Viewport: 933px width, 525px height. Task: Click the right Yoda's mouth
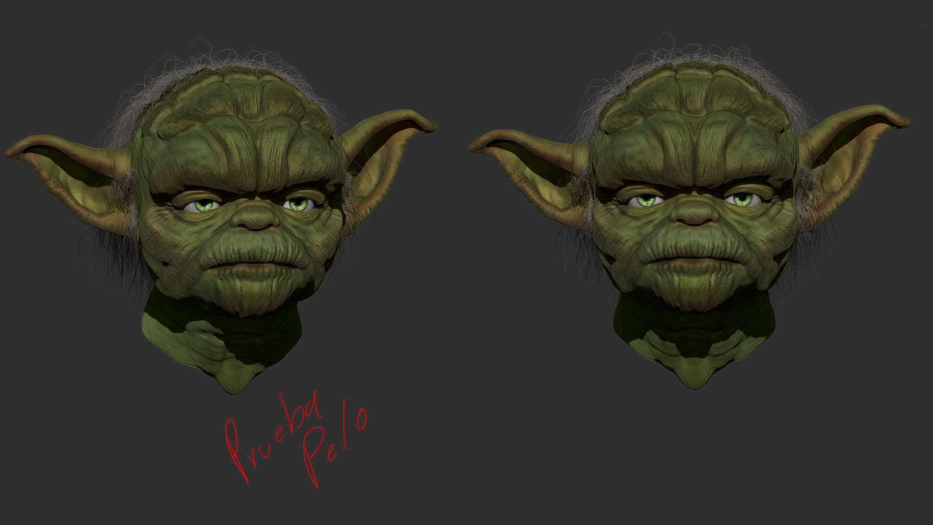(x=695, y=260)
